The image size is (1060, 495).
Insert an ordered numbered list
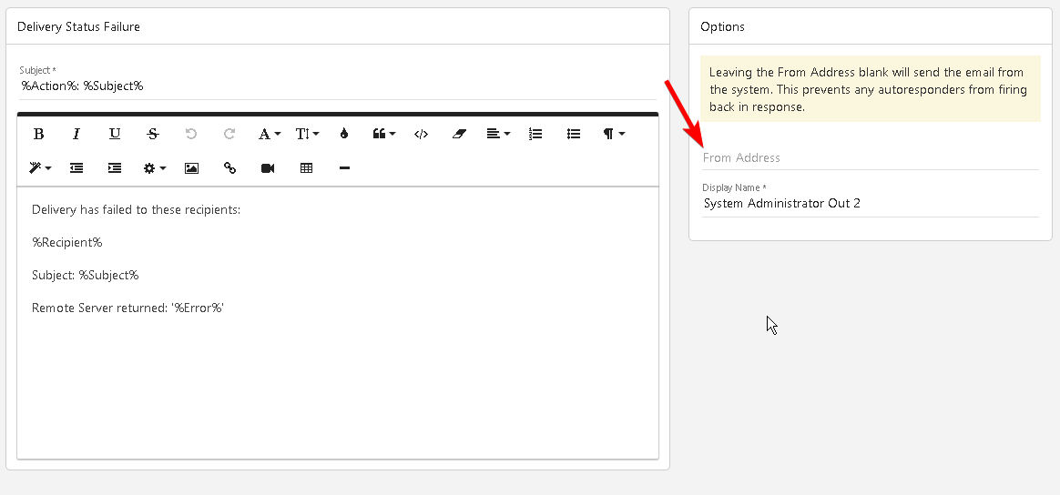[535, 134]
